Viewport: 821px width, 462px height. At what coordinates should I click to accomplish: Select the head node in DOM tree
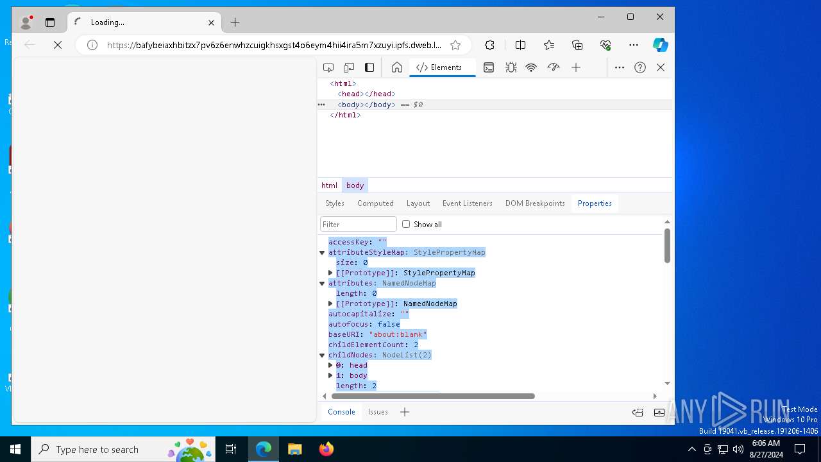[x=366, y=94]
